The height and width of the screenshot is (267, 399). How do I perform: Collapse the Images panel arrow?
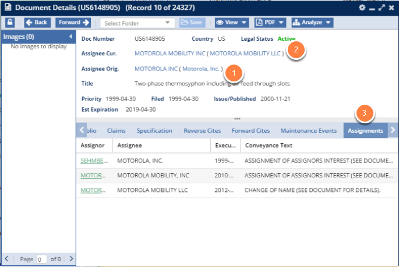[x=70, y=37]
